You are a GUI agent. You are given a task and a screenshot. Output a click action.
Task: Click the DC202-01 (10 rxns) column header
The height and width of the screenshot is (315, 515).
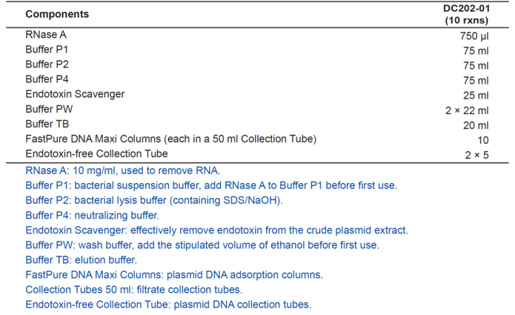click(x=466, y=14)
